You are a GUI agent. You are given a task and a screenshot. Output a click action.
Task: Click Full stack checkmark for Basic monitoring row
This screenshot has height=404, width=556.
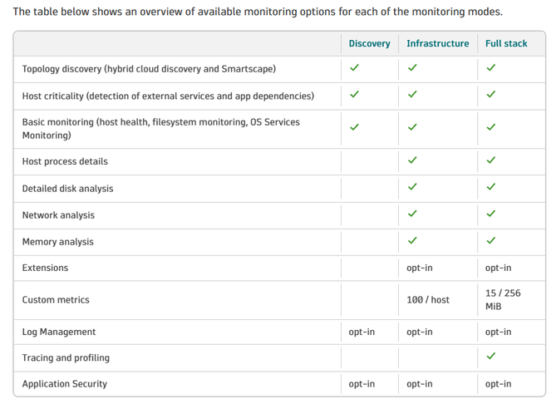(x=490, y=127)
